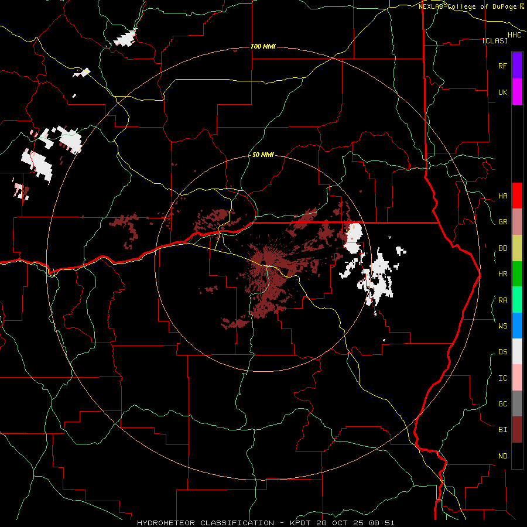Click the 100 NMI range ring label
The image size is (527, 527).
tap(263, 46)
